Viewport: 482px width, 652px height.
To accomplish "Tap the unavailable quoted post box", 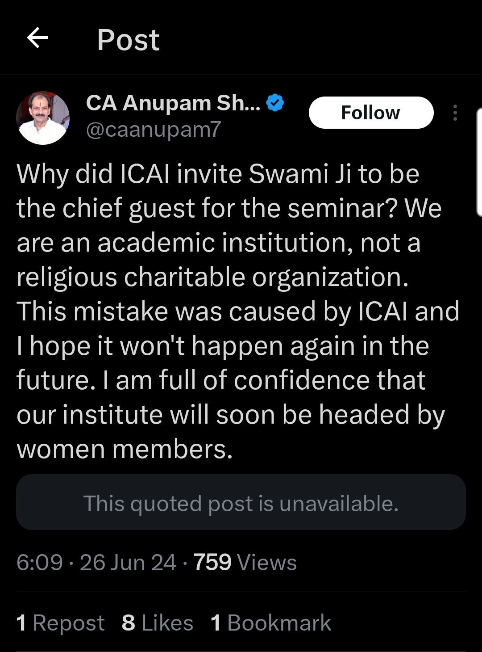I will pos(241,502).
